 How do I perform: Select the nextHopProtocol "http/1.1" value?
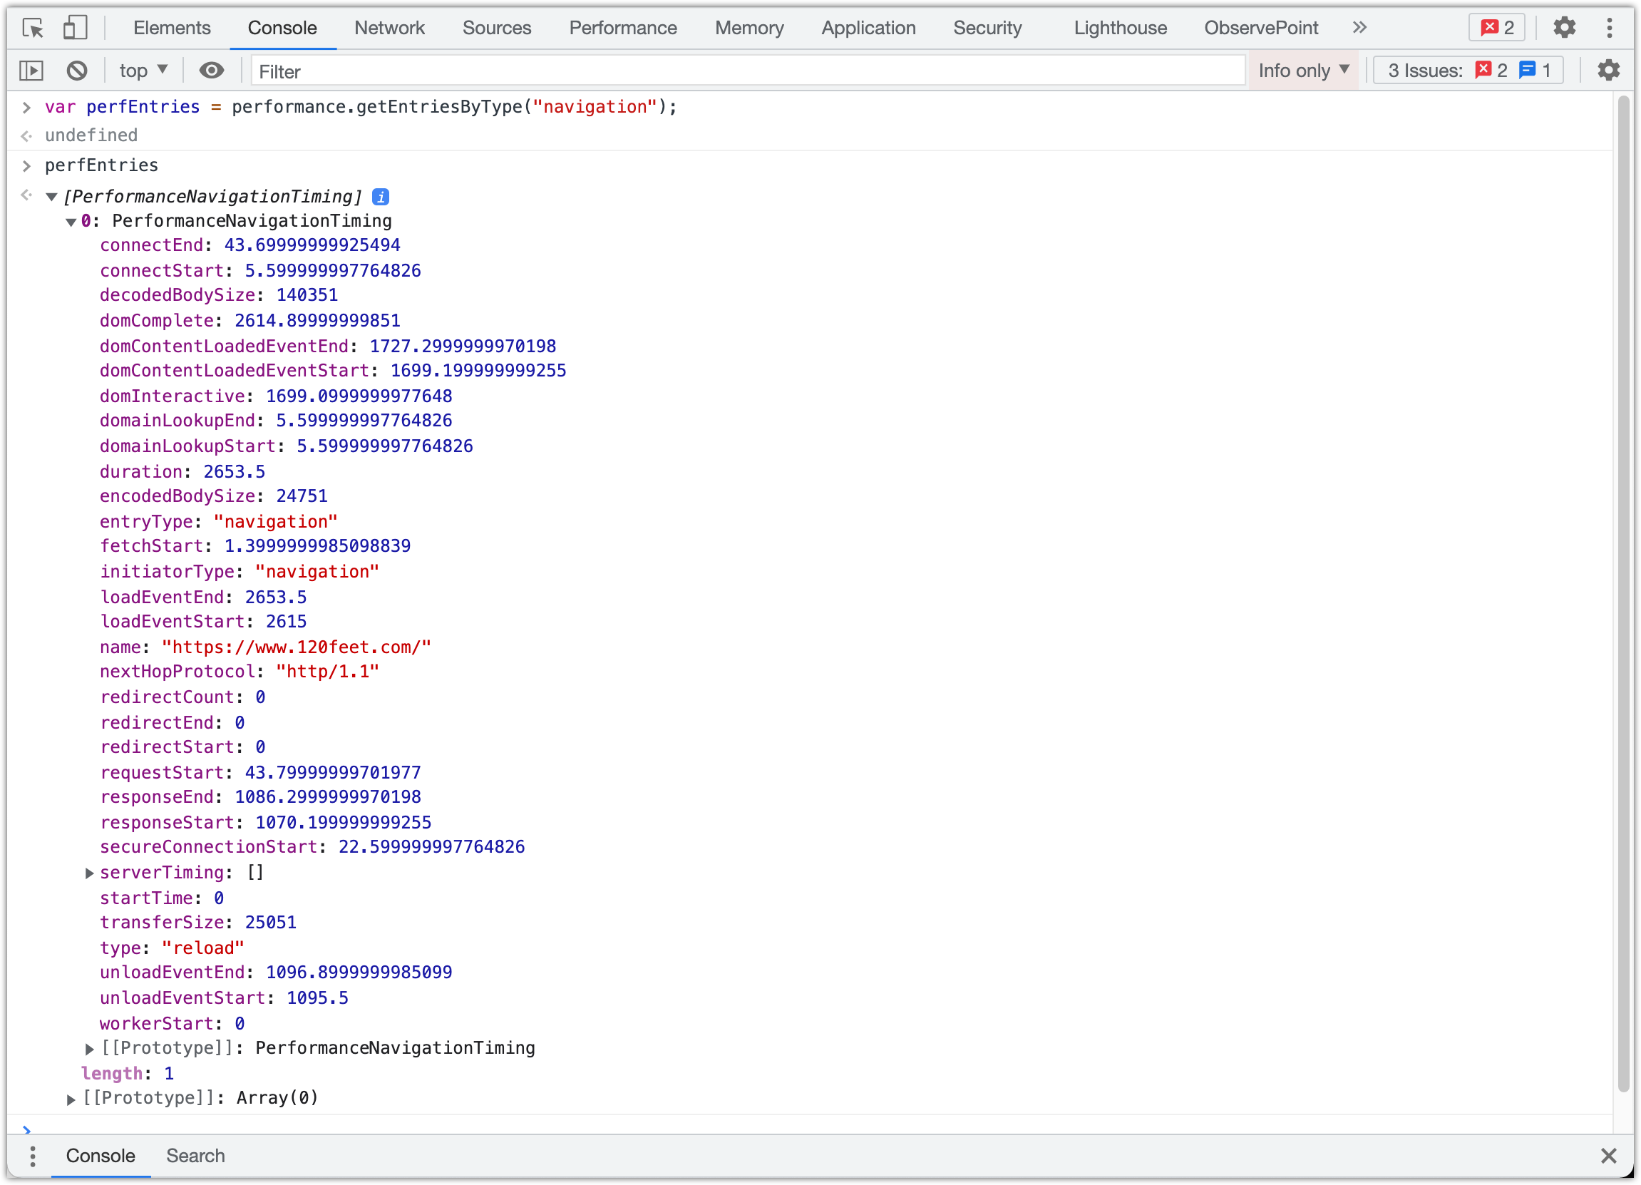328,672
